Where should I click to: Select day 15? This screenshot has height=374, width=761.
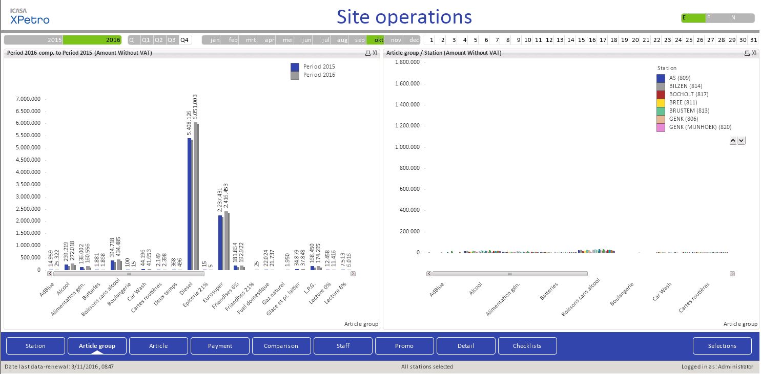click(x=581, y=40)
